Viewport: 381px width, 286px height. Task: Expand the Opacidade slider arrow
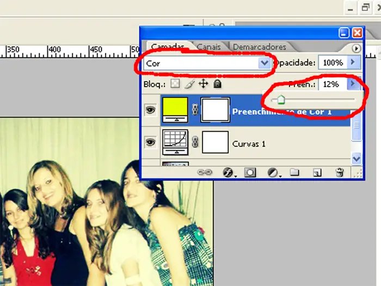[x=353, y=63]
